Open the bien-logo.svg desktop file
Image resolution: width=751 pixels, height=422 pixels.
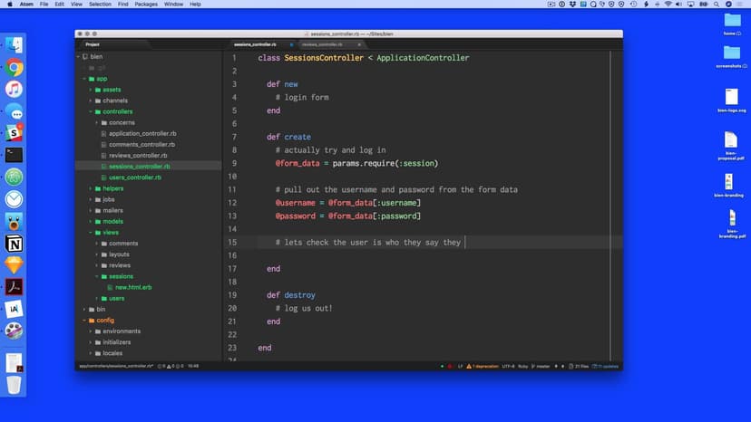[731, 98]
